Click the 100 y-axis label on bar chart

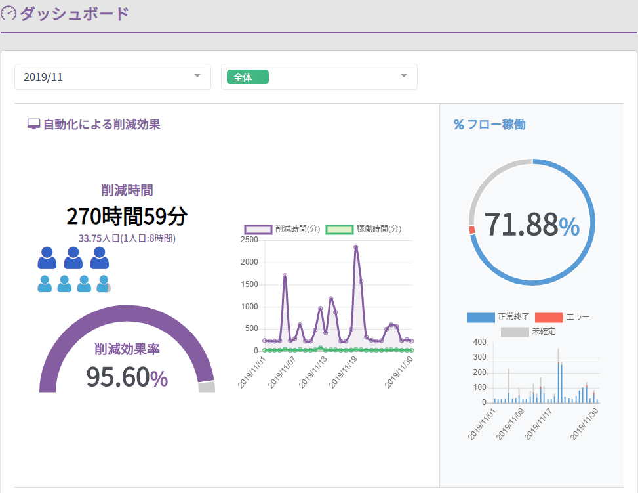(x=480, y=387)
